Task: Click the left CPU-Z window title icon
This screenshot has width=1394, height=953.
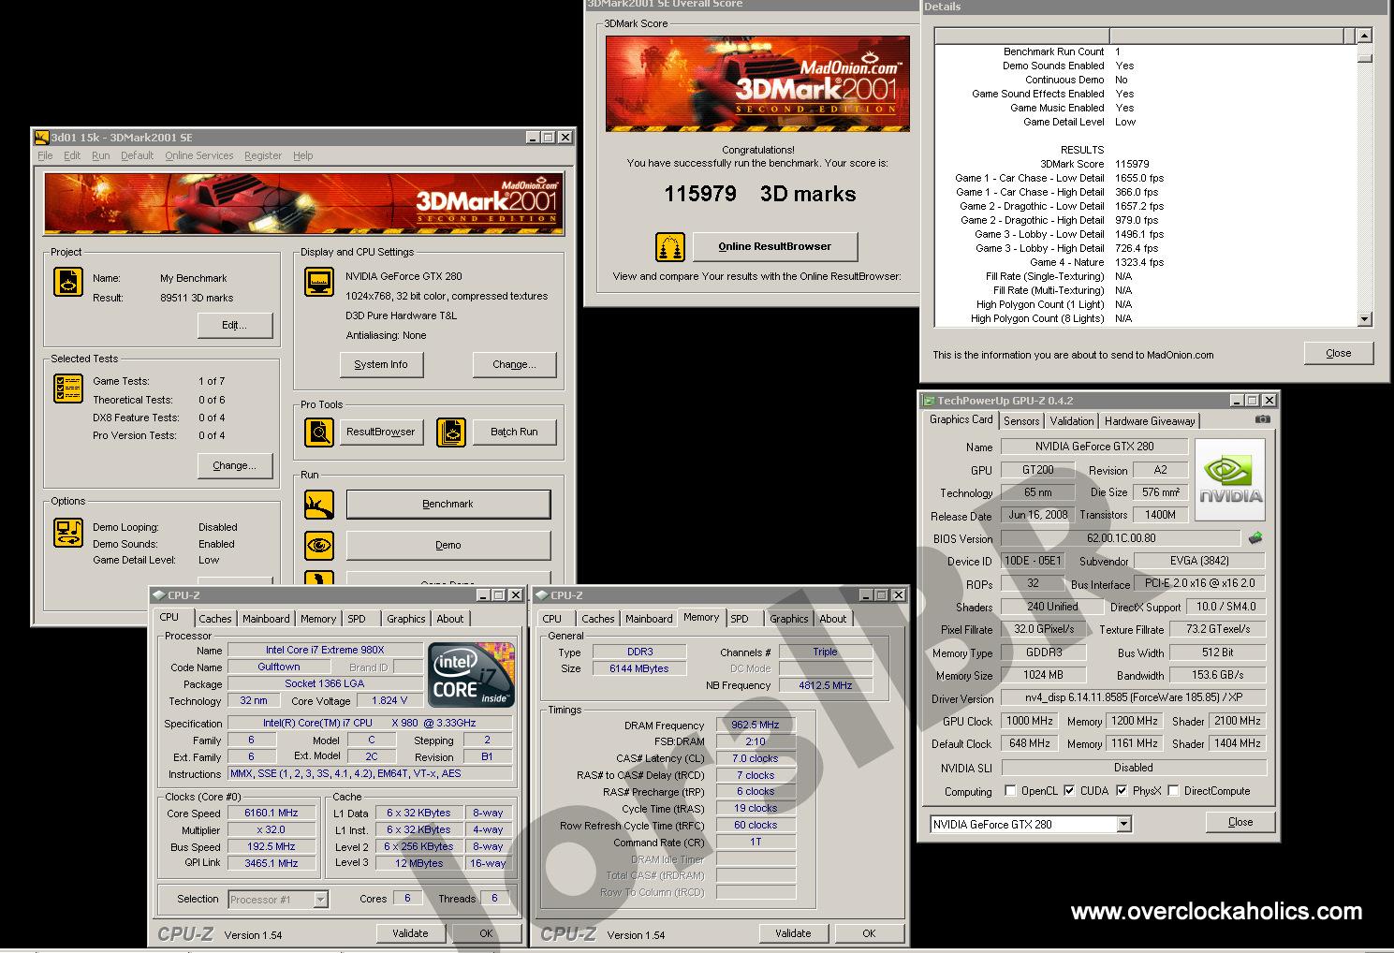Action: coord(159,595)
